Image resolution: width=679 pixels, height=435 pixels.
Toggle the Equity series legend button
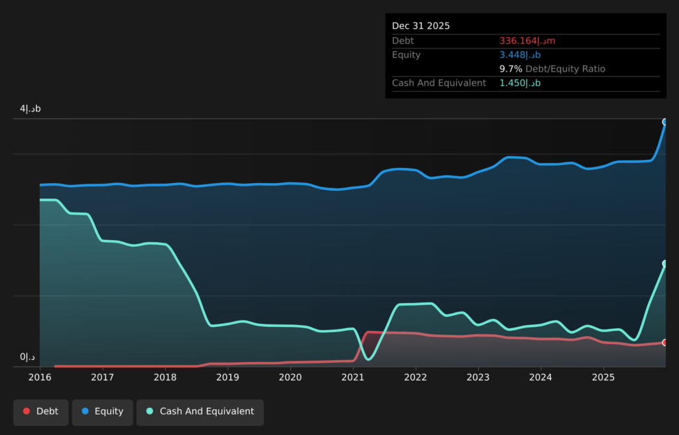pyautogui.click(x=102, y=411)
